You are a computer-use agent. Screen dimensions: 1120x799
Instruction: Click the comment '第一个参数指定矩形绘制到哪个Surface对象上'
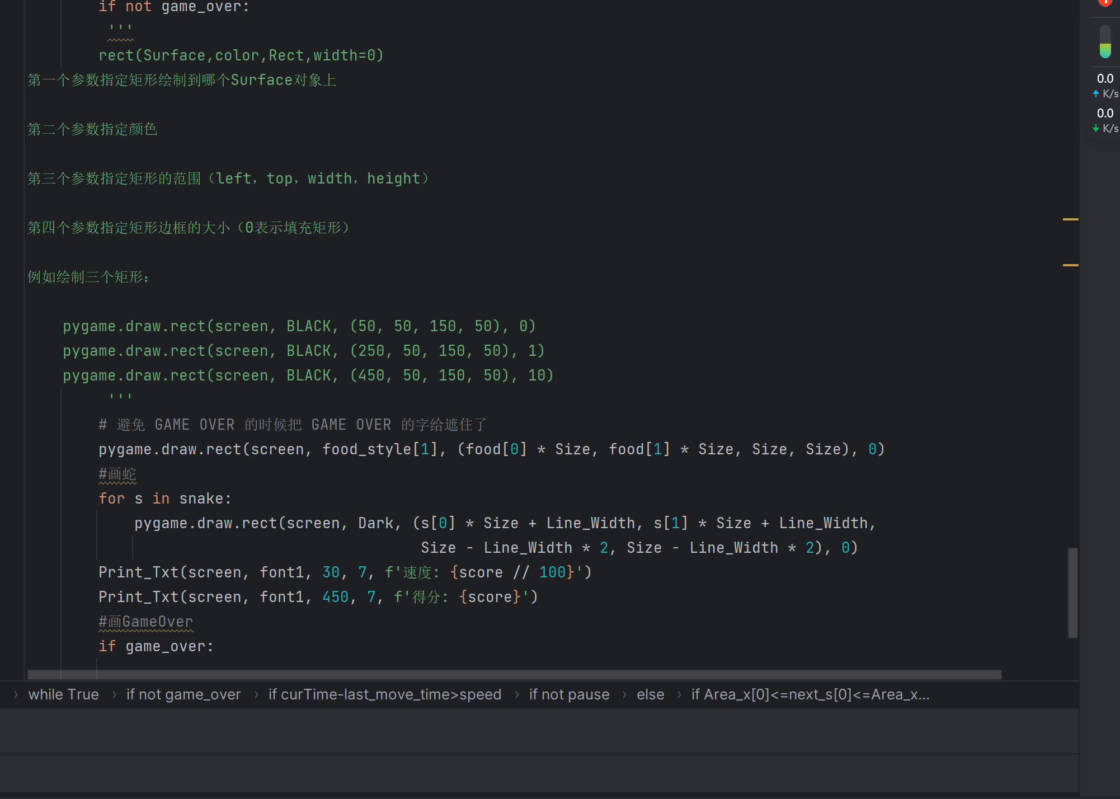click(182, 80)
